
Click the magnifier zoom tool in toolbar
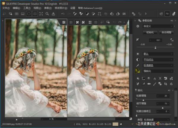click(x=47, y=14)
